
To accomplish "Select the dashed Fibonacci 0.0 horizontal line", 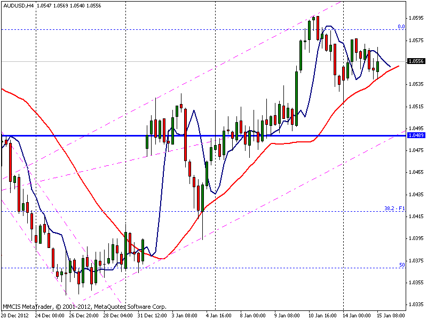I will [x=204, y=29].
